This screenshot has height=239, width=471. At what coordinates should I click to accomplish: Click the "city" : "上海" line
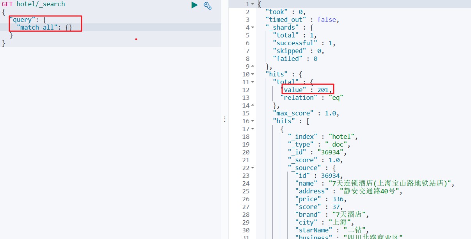pyautogui.click(x=325, y=222)
